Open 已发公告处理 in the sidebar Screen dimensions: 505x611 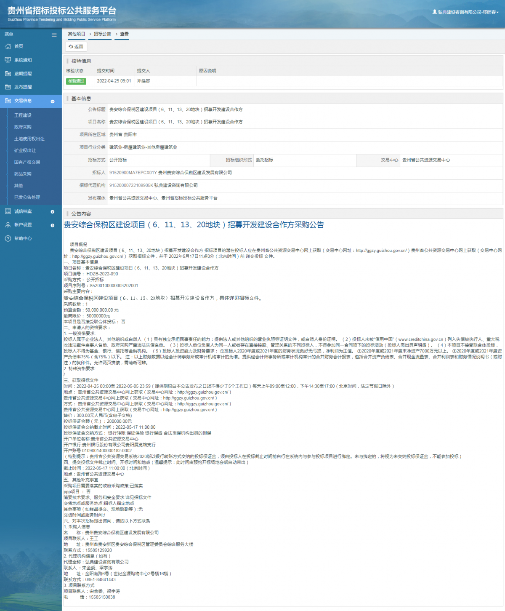pos(27,197)
